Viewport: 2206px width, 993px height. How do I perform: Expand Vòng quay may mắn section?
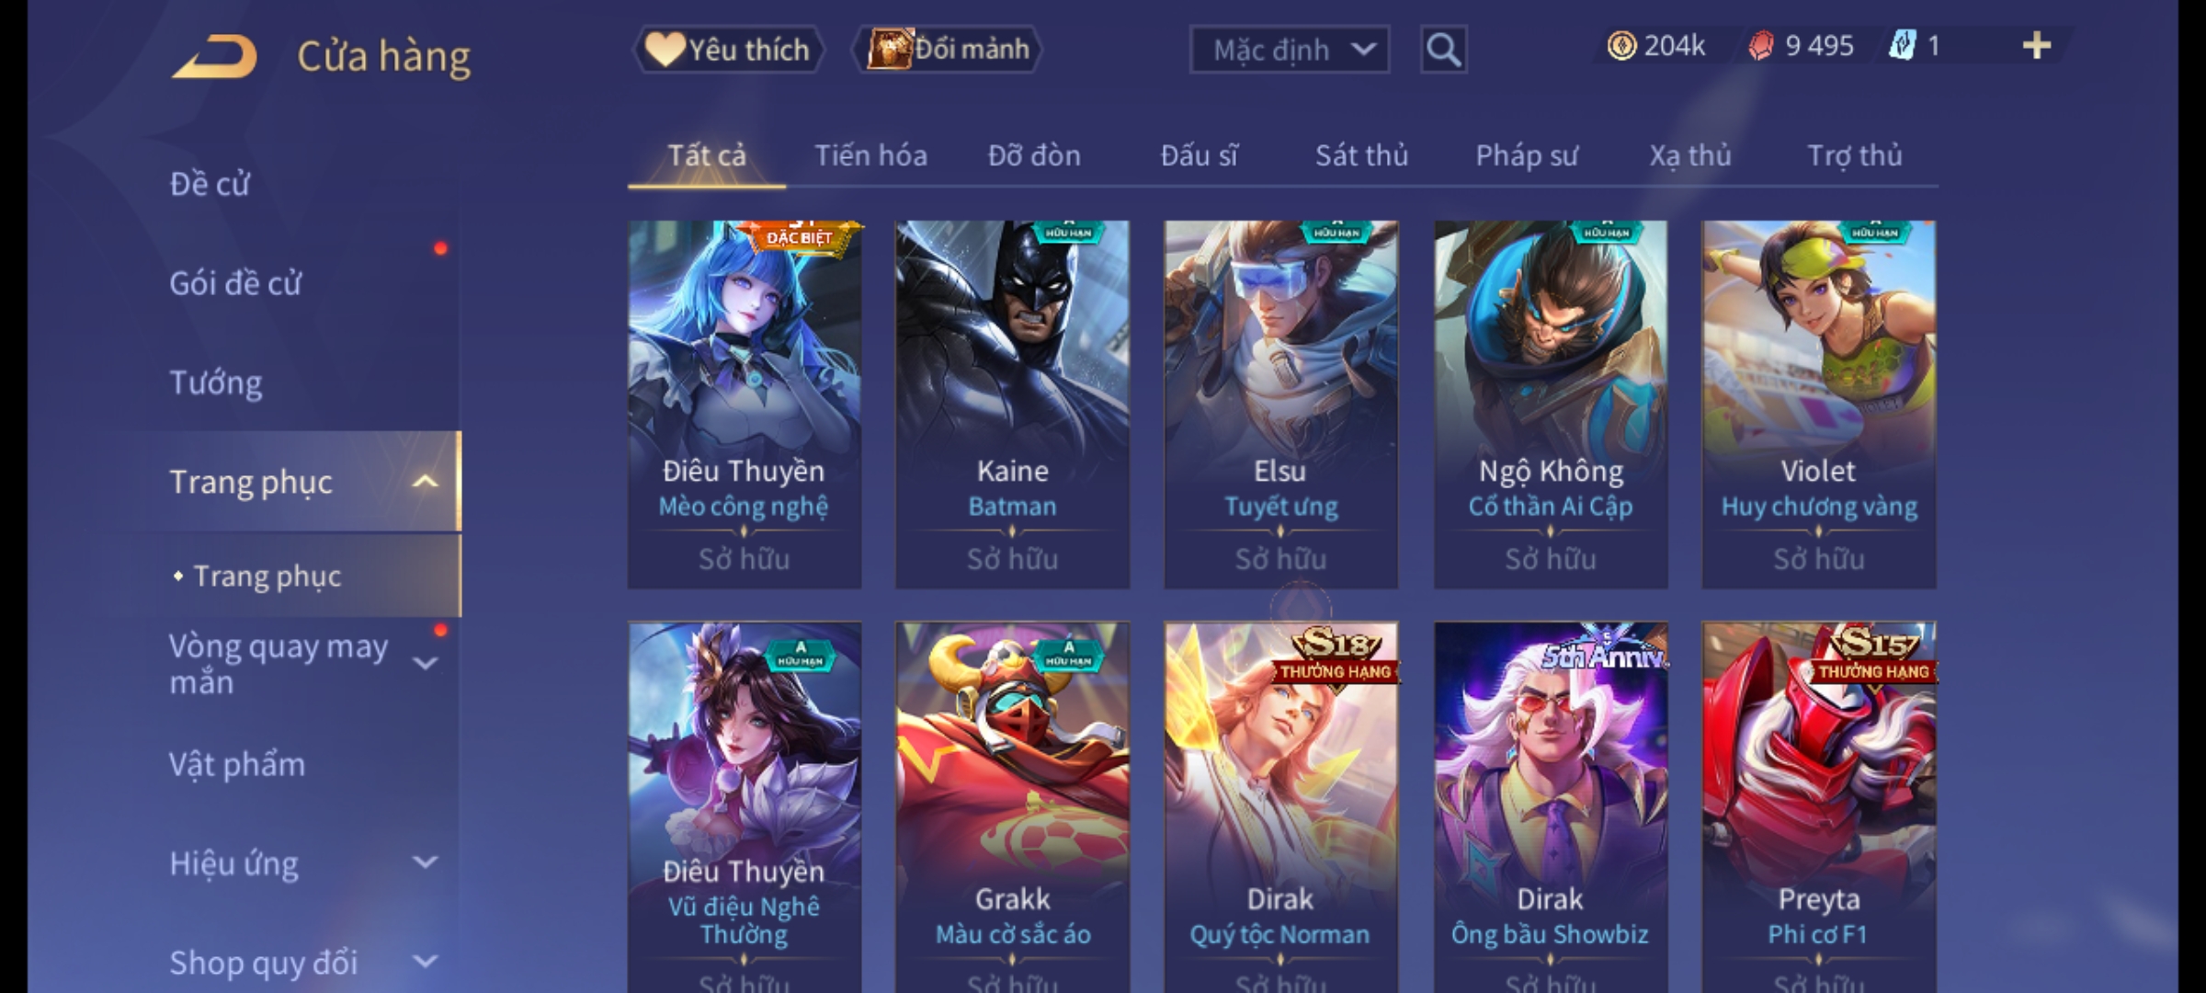(x=425, y=664)
